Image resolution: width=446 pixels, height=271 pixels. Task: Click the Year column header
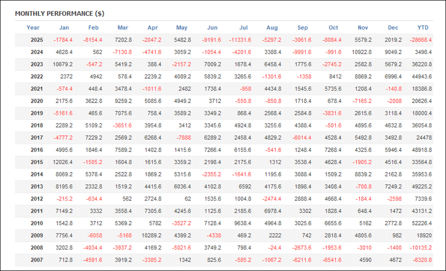click(x=33, y=28)
